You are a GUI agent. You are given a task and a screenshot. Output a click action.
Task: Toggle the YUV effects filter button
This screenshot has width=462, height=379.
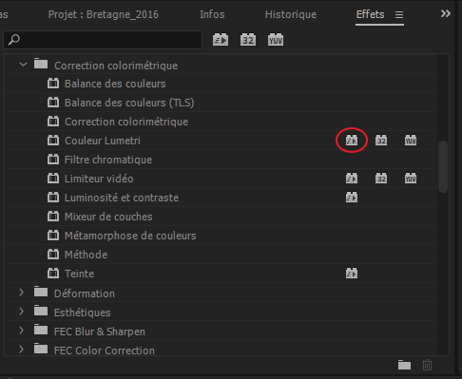(276, 40)
